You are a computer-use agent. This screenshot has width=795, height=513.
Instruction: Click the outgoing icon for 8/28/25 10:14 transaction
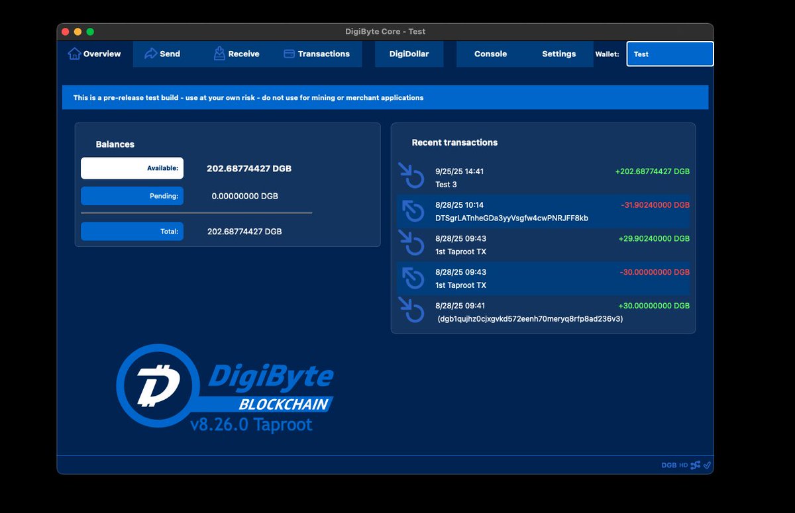tap(412, 211)
